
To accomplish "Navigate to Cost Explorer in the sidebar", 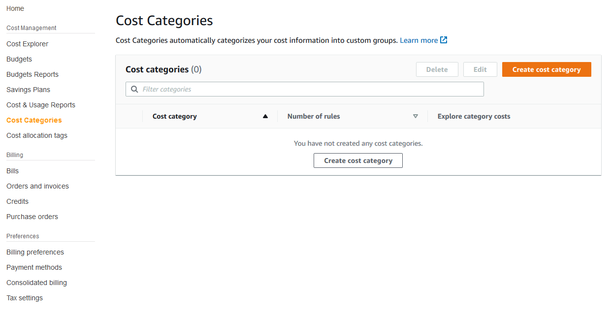I will click(x=27, y=43).
